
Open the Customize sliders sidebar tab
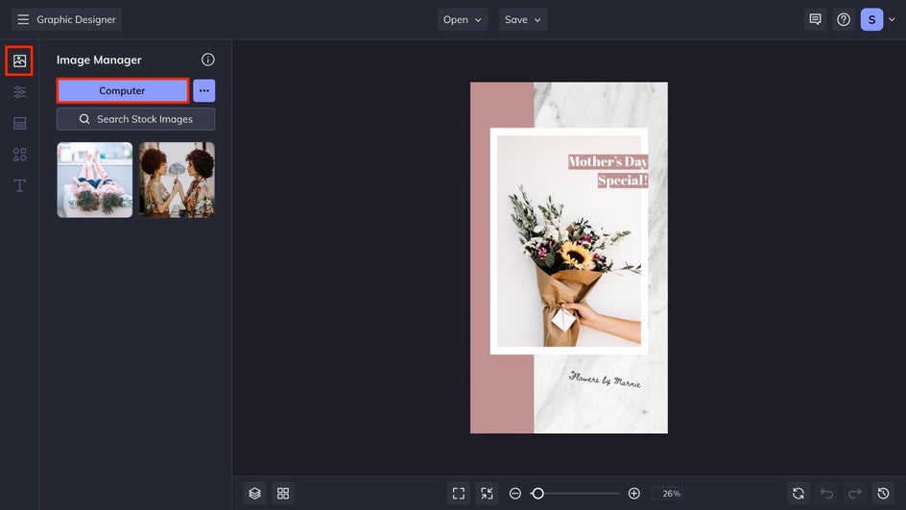(19, 92)
